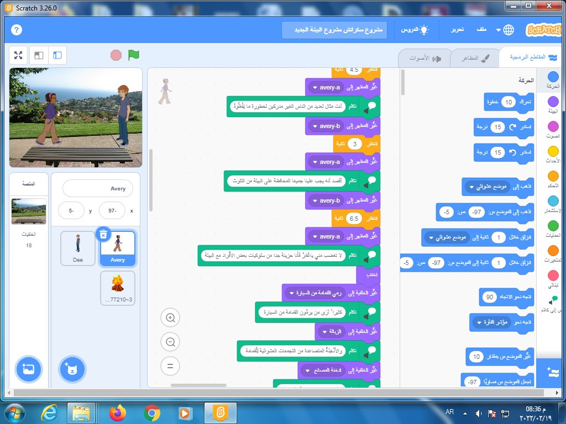The width and height of the screenshot is (566, 424).
Task: Click the 10 steps value in تحرك block
Action: tap(509, 102)
